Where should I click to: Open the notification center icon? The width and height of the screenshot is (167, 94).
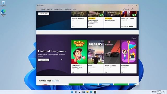pyautogui.click(x=164, y=92)
